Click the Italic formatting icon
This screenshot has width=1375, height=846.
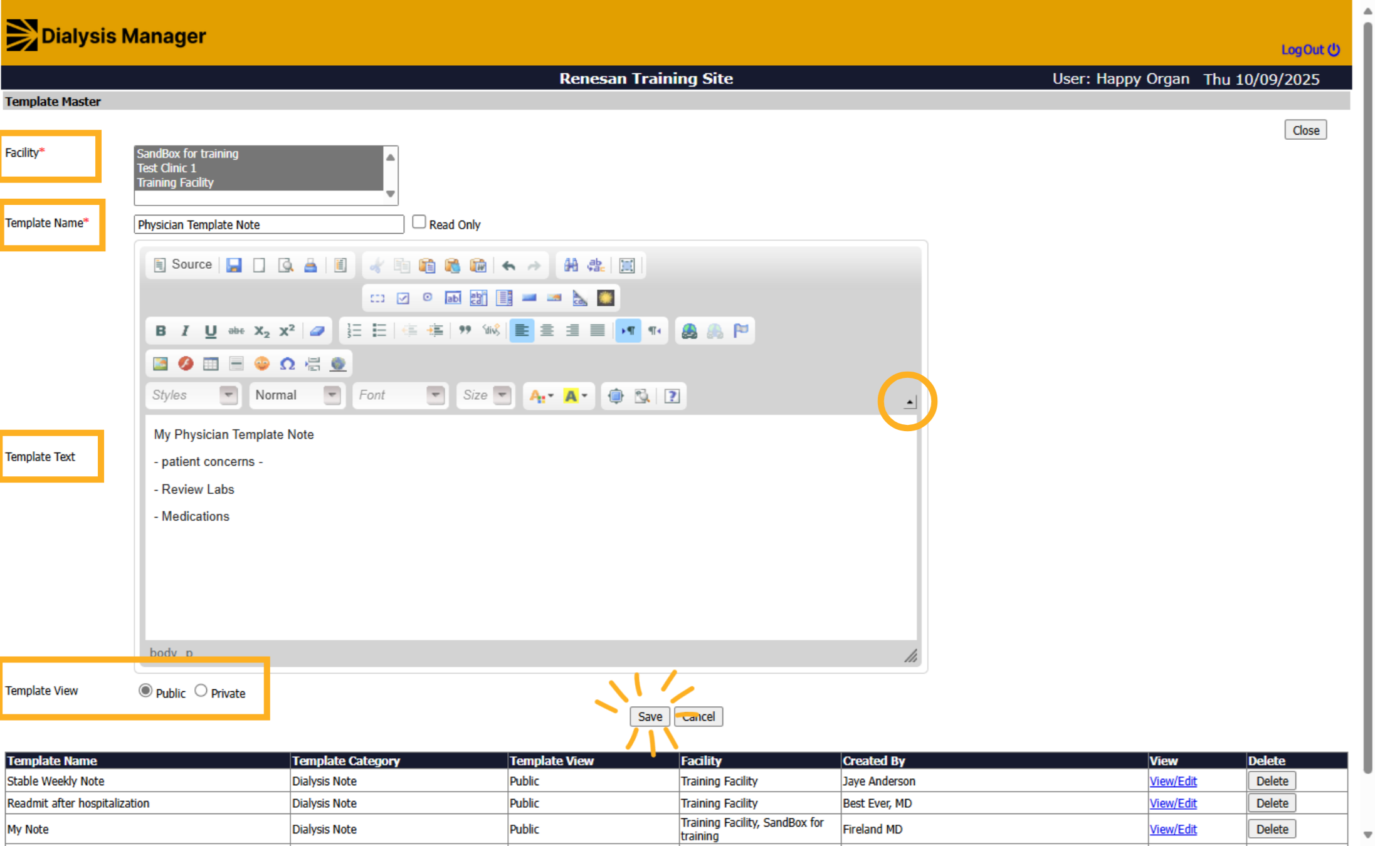pos(185,331)
